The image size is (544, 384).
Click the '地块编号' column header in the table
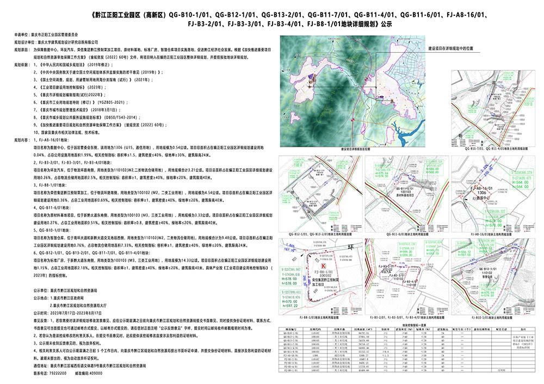pyautogui.click(x=291, y=329)
